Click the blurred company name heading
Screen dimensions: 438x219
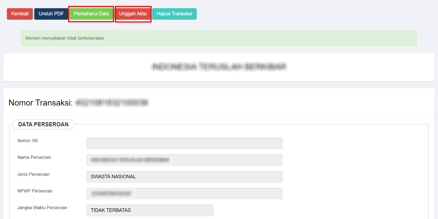click(x=219, y=67)
